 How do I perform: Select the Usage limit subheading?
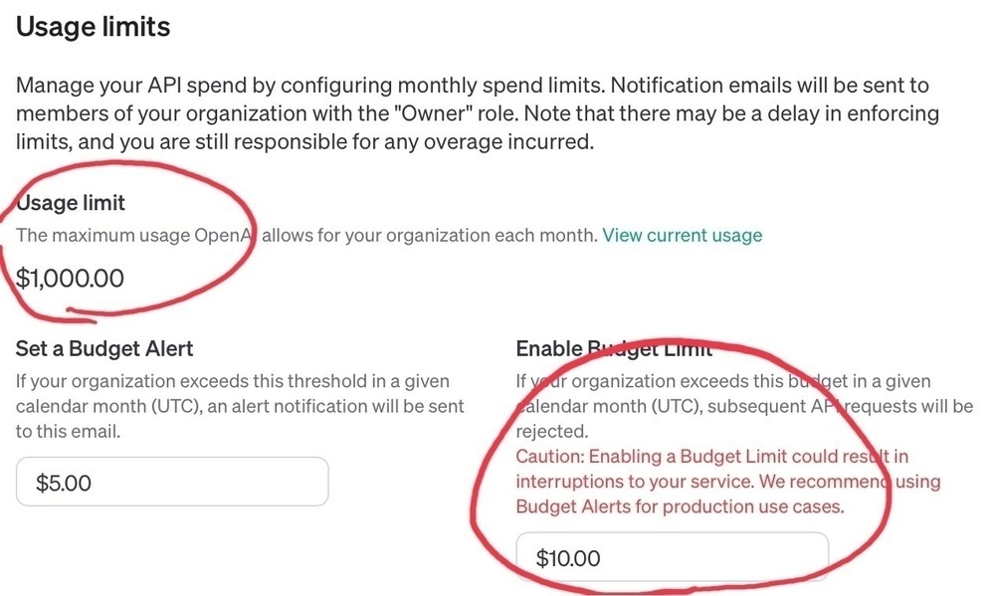coord(71,203)
